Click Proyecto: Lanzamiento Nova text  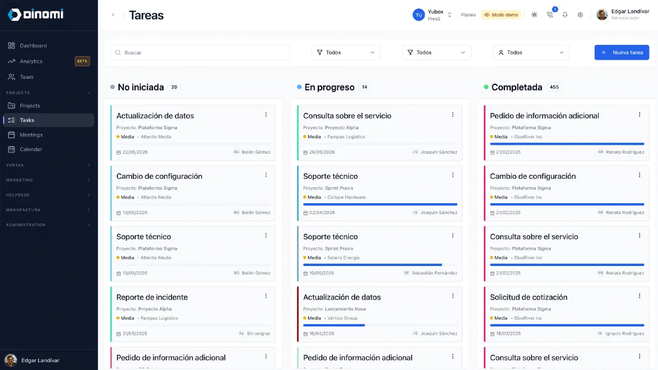(x=334, y=309)
